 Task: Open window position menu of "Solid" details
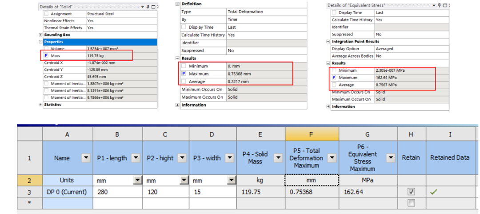[x=143, y=6]
